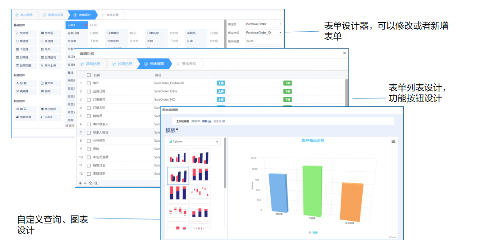Open the chart hamburger menu icon
The width and height of the screenshot is (483, 249).
pyautogui.click(x=393, y=141)
